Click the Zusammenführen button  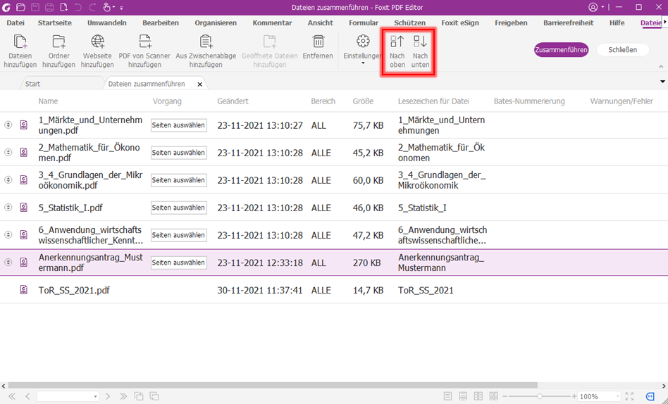coord(561,50)
